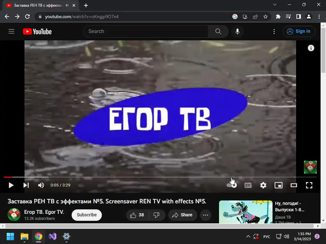Mute tab via speaker icon on tab
Viewport: 326px width, 244px height.
[67, 5]
